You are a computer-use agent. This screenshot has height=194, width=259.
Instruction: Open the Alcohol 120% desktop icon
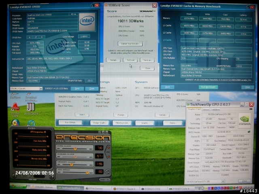pos(15,110)
